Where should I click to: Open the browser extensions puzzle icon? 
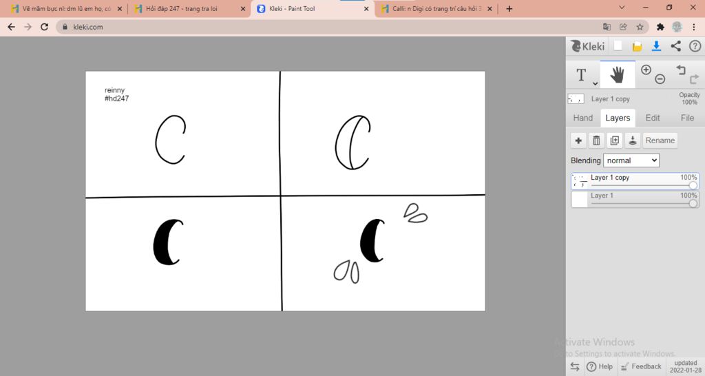(x=660, y=27)
